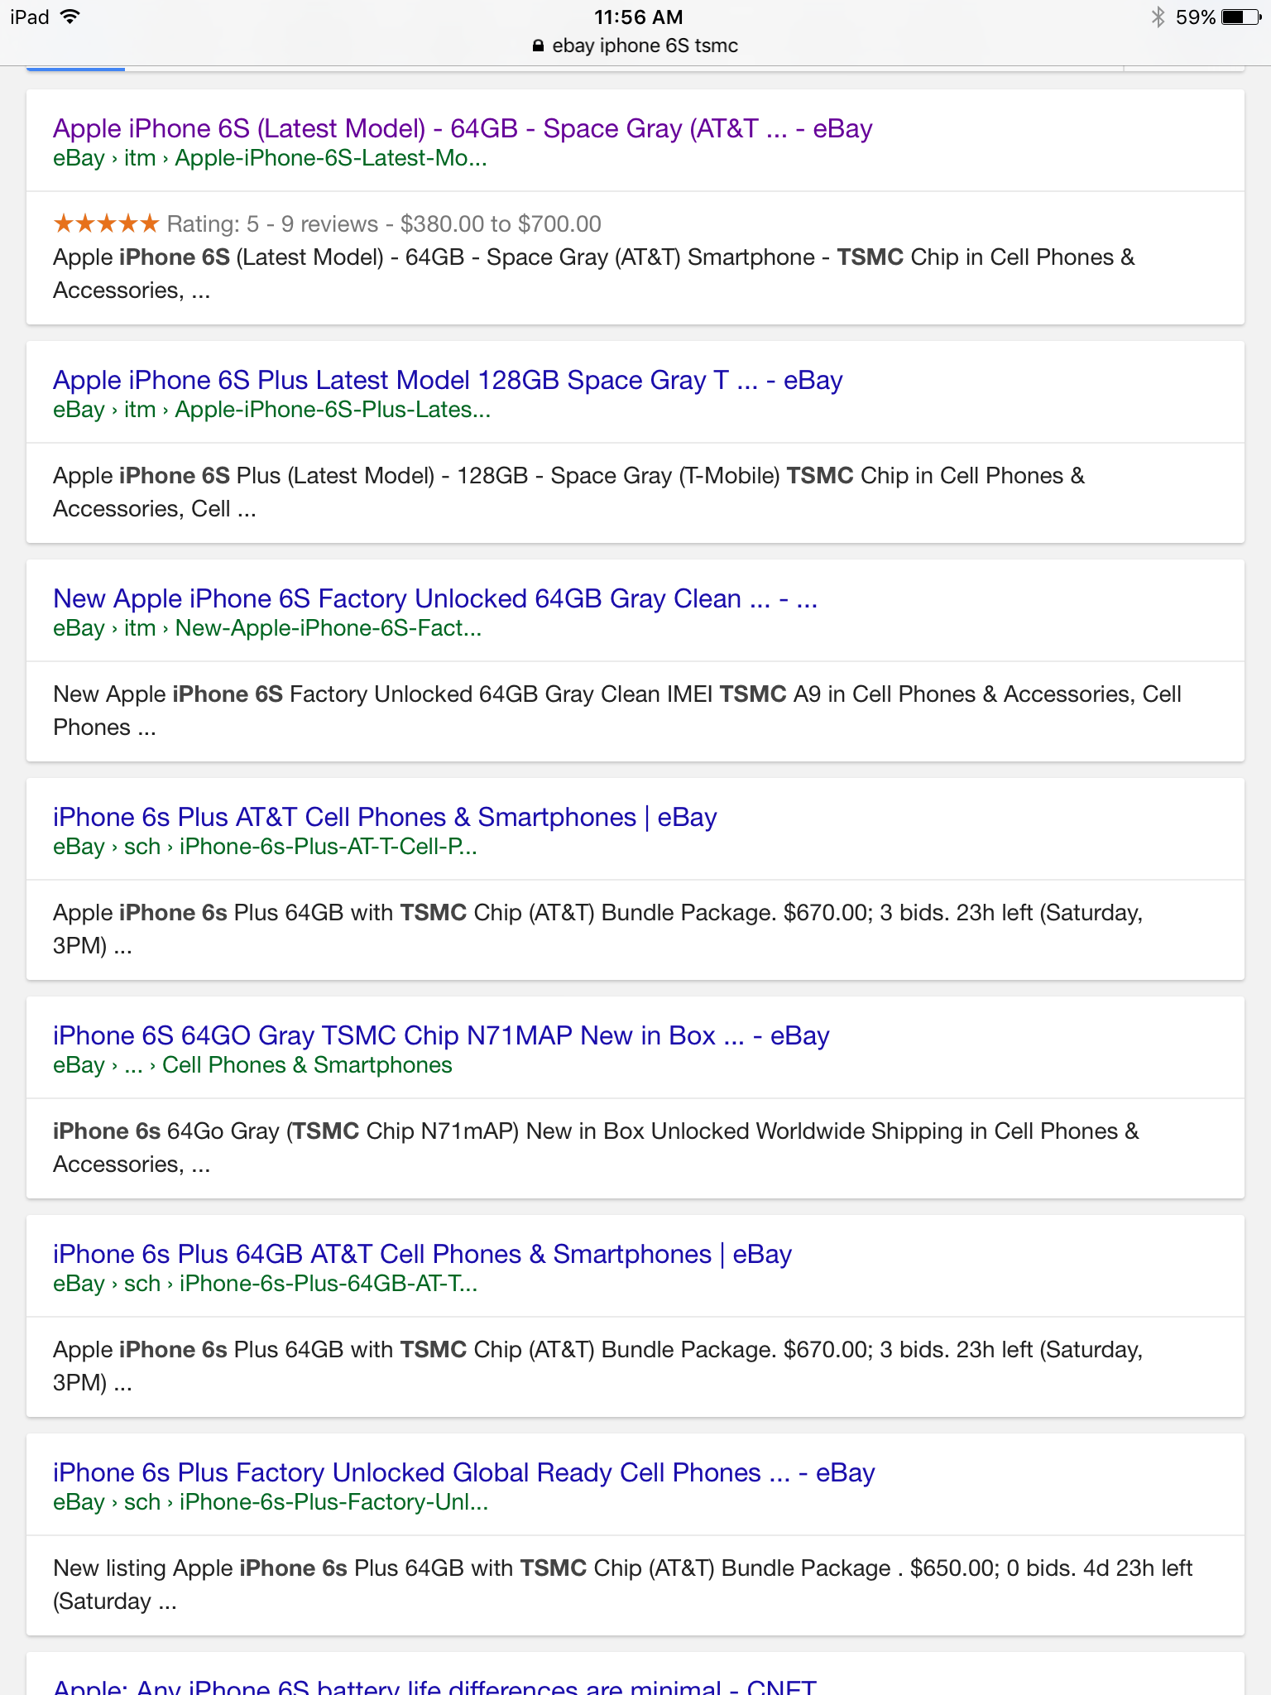Screen dimensions: 1271x1695
Task: Tap the Wi-Fi icon in the status bar
Action: tap(70, 17)
